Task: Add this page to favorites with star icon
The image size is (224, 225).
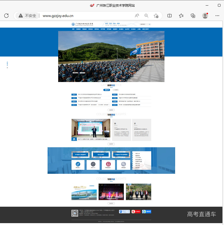Action: [x=156, y=16]
